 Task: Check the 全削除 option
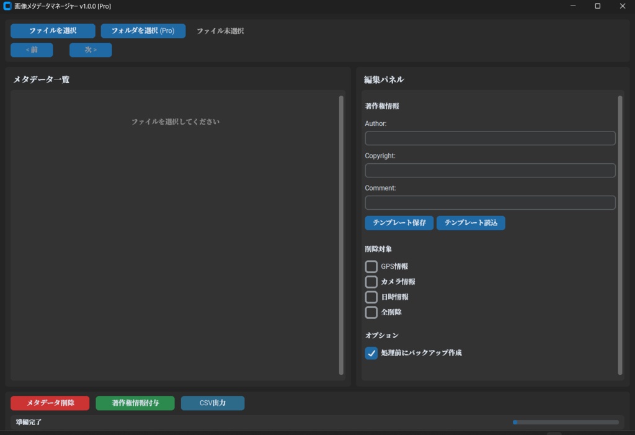coord(371,312)
